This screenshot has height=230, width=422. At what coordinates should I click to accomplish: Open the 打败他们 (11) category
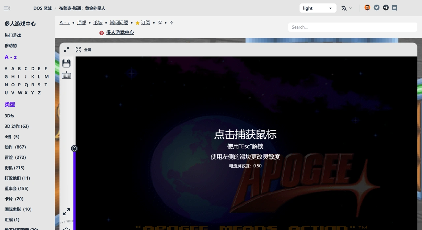point(17,178)
